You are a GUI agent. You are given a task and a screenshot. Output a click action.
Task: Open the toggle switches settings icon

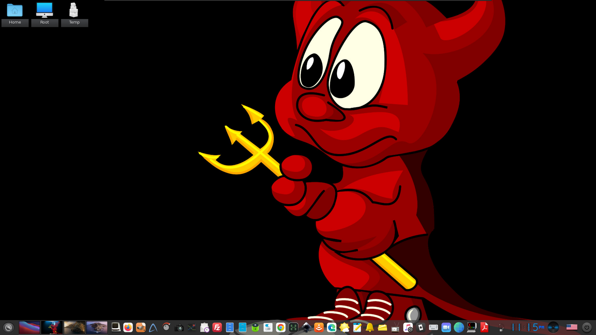pyautogui.click(x=268, y=328)
